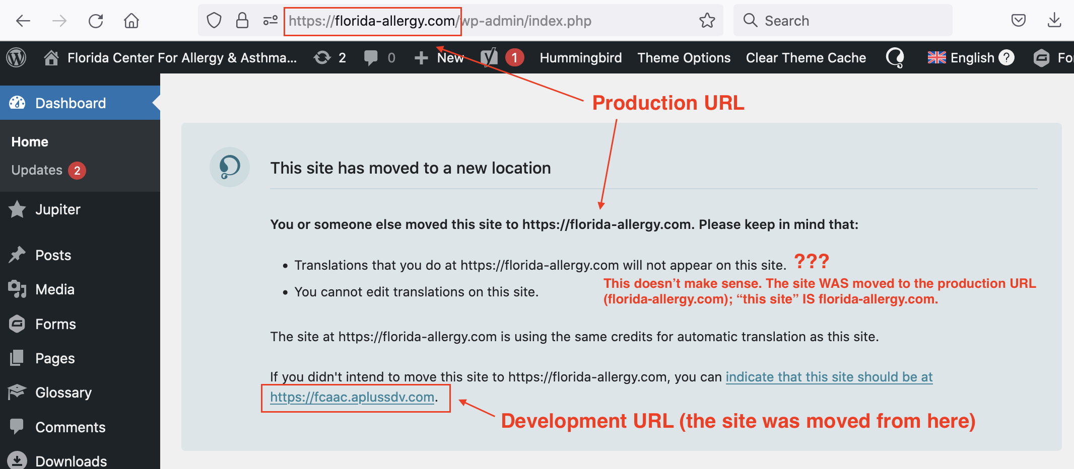
Task: Open the English language switcher
Action: pos(961,57)
